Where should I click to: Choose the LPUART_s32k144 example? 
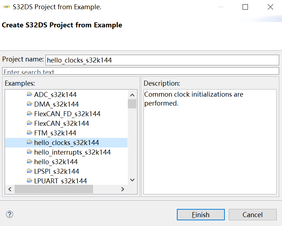(60, 181)
